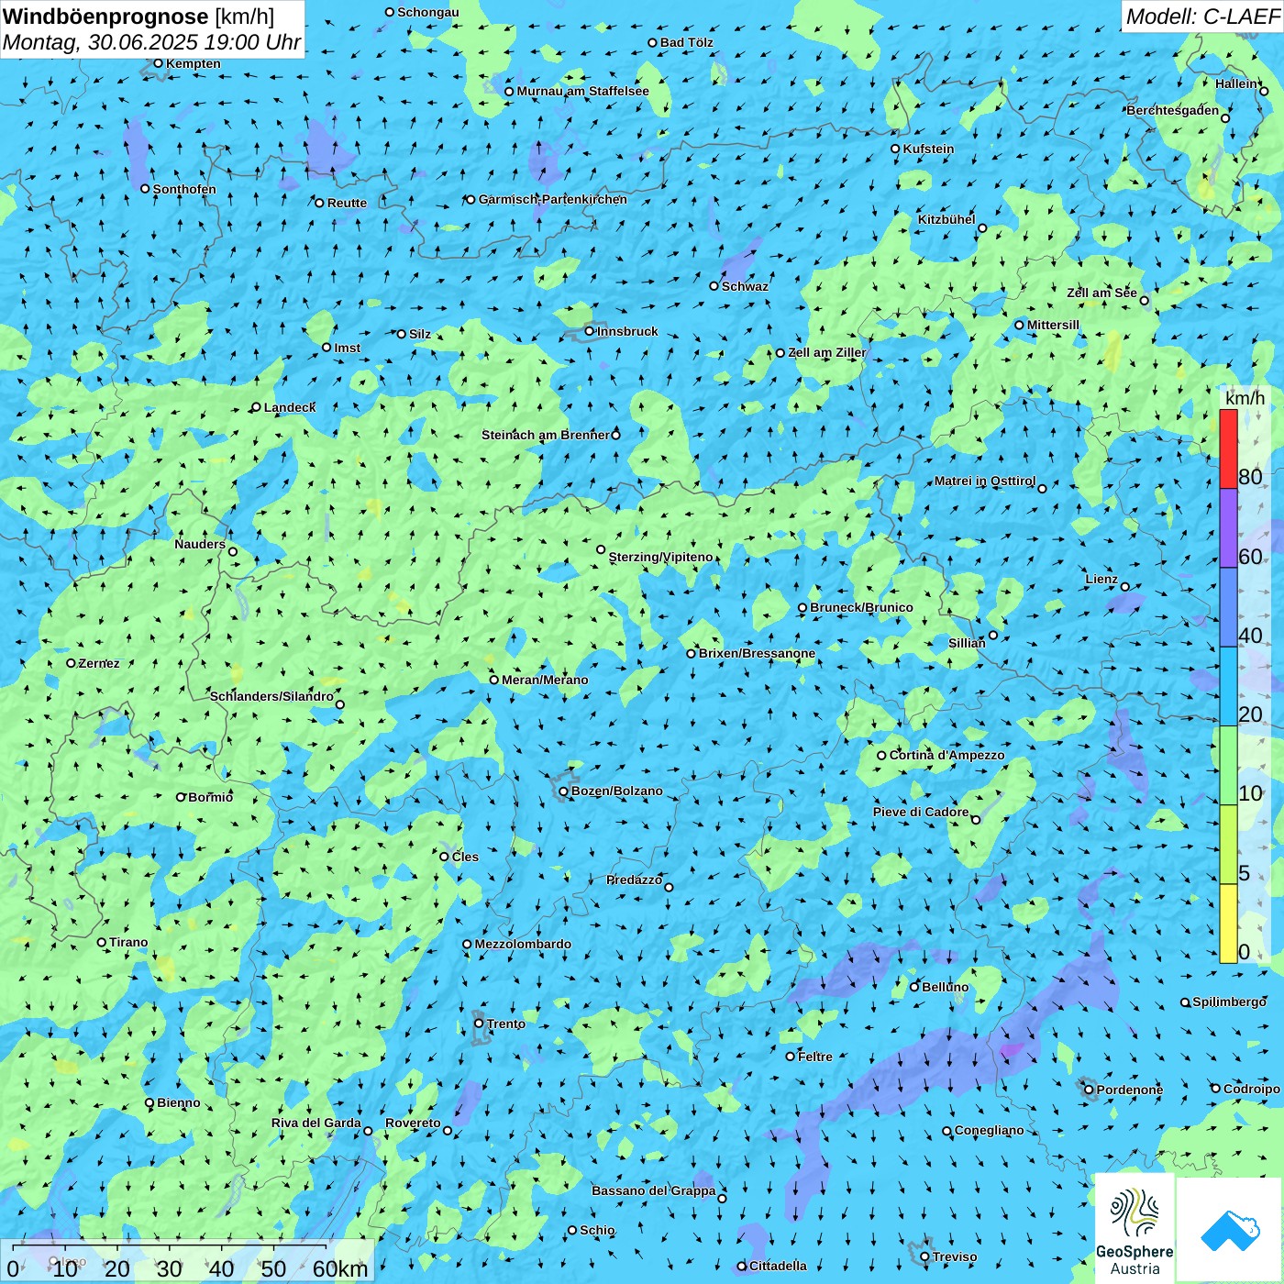Click the Belluno city marker

click(x=914, y=987)
